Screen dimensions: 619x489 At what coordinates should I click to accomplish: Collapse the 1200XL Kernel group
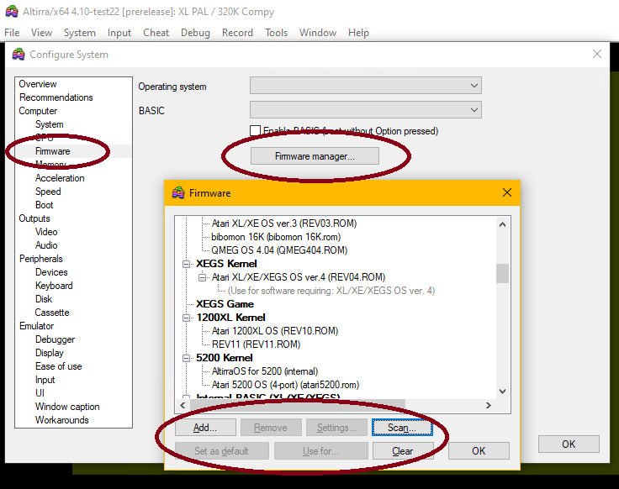tap(187, 318)
